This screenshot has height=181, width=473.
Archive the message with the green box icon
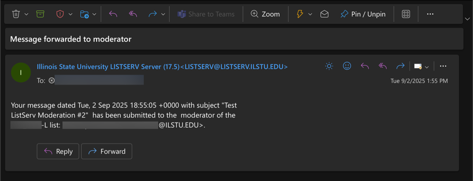(x=40, y=14)
